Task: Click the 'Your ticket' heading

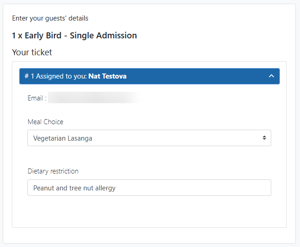Action: 32,53
